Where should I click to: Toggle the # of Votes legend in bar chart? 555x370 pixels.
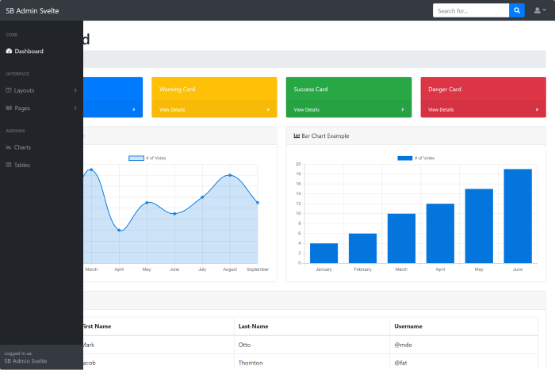point(416,158)
